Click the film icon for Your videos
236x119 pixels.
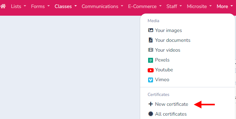coord(151,50)
